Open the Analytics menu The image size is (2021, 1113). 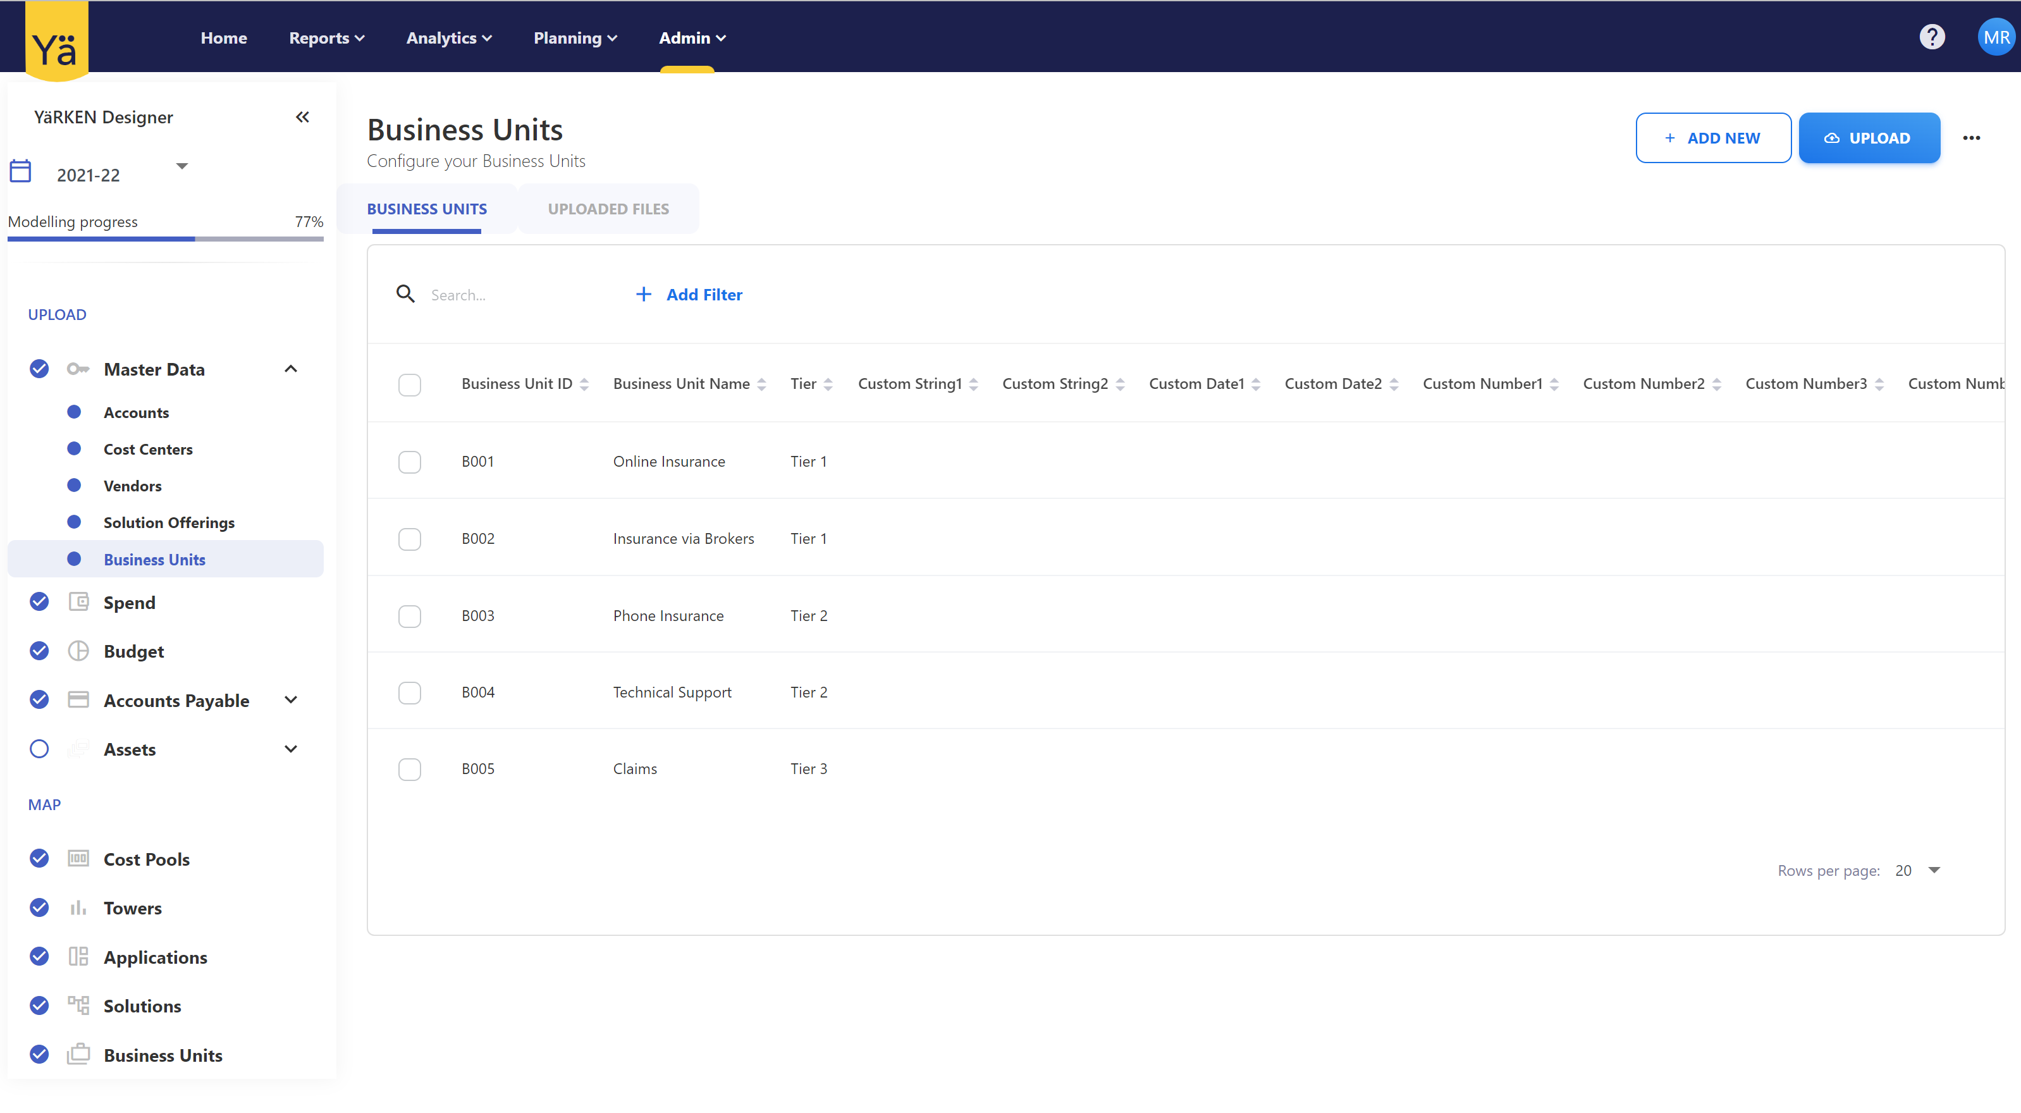(x=449, y=38)
